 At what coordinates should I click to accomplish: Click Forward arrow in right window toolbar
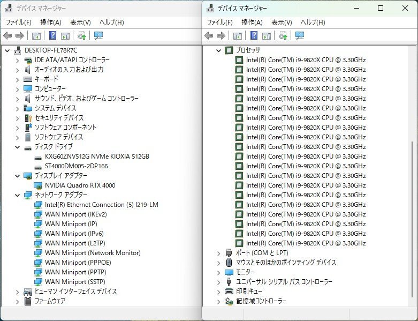click(221, 35)
